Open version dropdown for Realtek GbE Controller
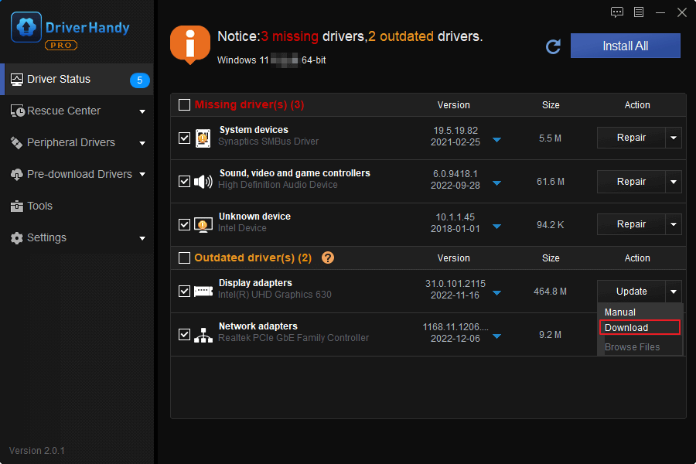Screen dimensions: 696x464 pos(497,336)
